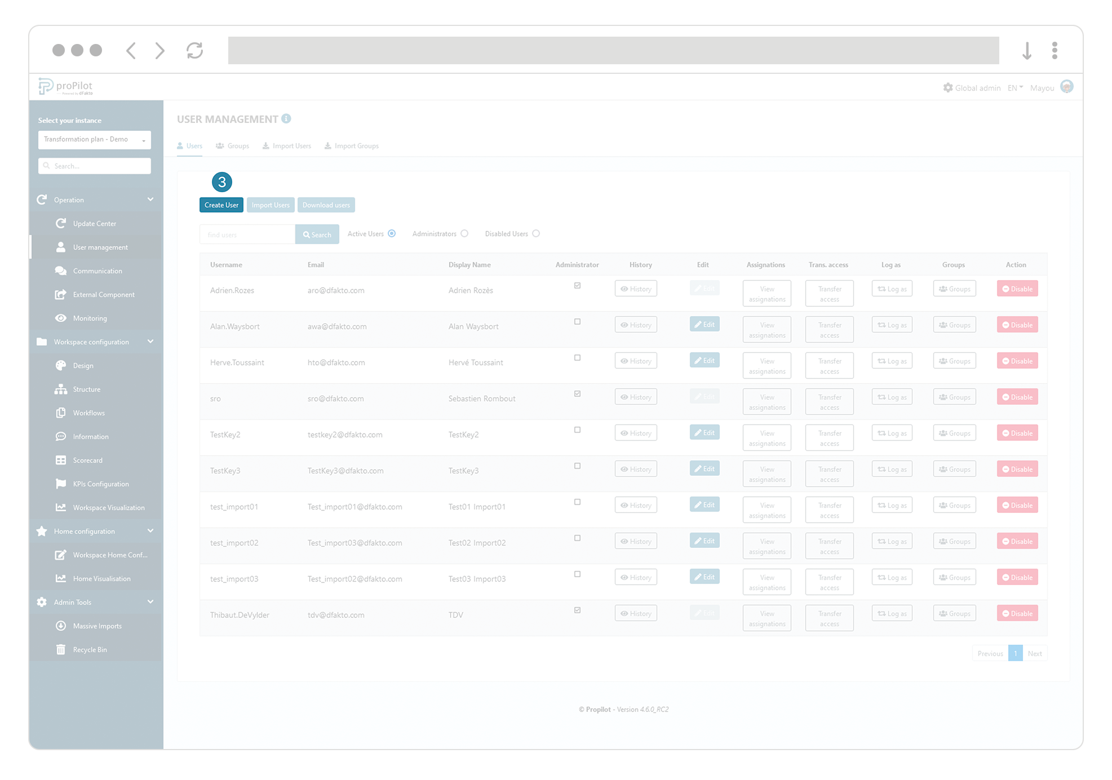The width and height of the screenshot is (1112, 780).
Task: Select the Administrators radio button
Action: [464, 233]
